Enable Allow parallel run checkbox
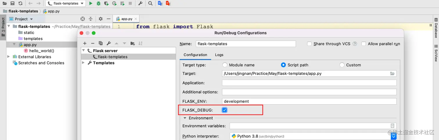The width and height of the screenshot is (439, 140). click(364, 44)
